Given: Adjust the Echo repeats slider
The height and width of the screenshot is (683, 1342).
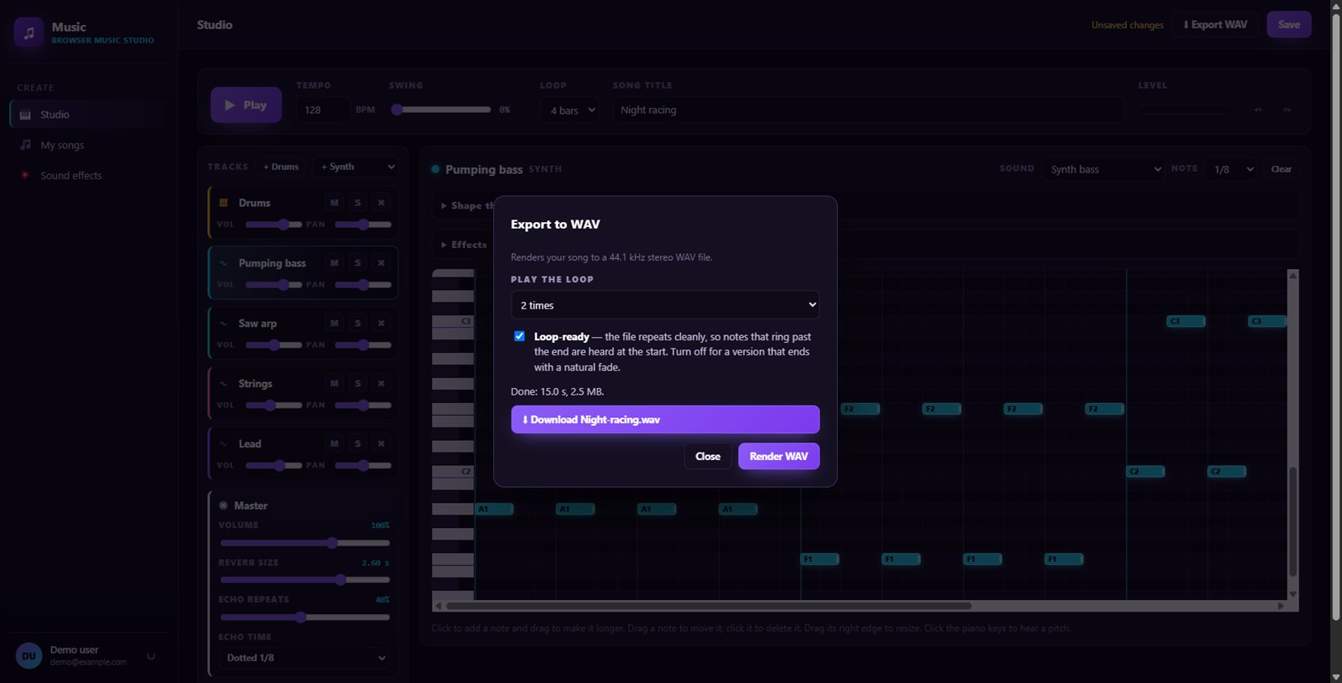Looking at the screenshot, I should (x=304, y=618).
